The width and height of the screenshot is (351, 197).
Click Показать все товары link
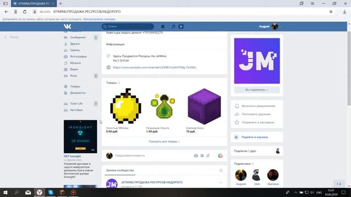165,141
